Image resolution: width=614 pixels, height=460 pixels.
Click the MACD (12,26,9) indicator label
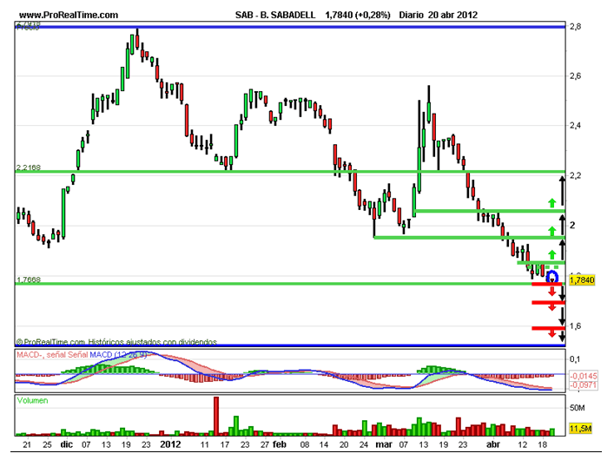coord(118,355)
